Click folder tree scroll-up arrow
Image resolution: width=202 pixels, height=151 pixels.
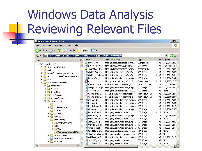pyautogui.click(x=82, y=64)
